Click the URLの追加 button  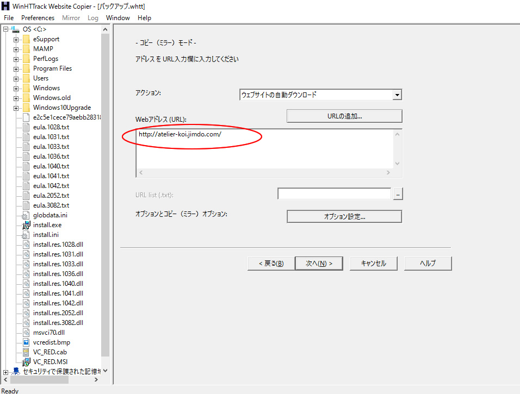[344, 116]
